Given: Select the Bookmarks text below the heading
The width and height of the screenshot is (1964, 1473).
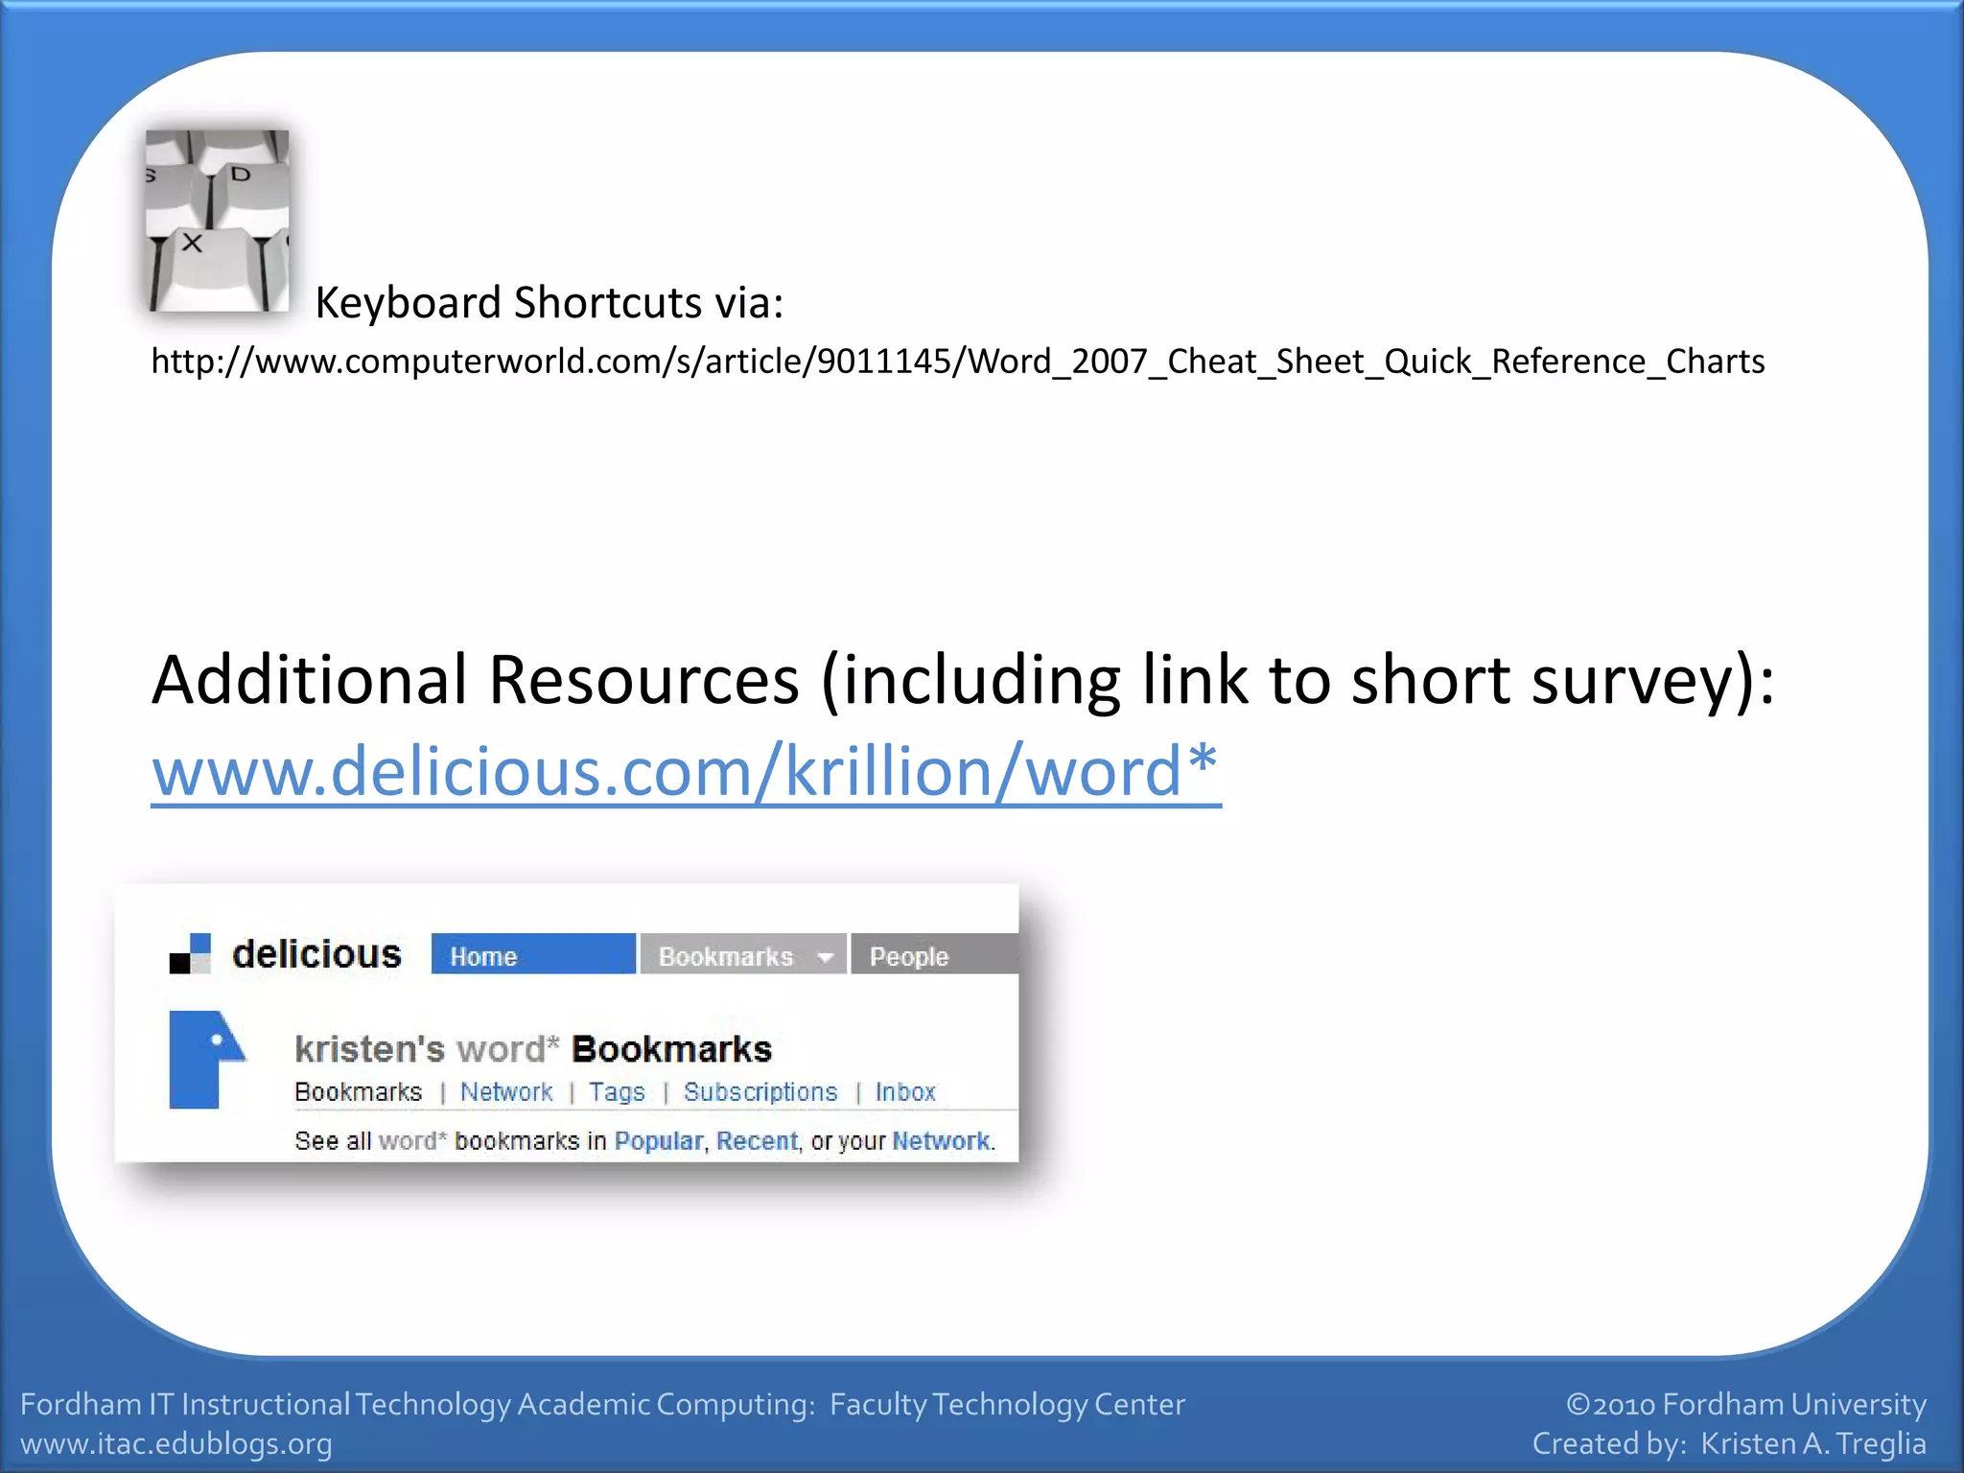Looking at the screenshot, I should pos(359,1092).
